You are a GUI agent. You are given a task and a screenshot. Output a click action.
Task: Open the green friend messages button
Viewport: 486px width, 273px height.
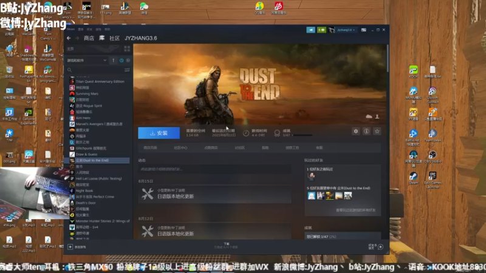coord(321,30)
